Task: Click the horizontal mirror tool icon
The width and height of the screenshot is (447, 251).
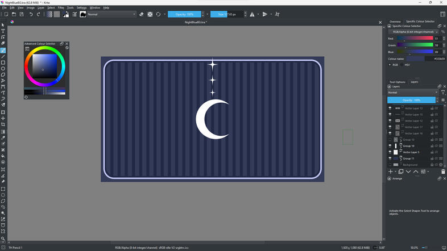Action: pos(252,14)
